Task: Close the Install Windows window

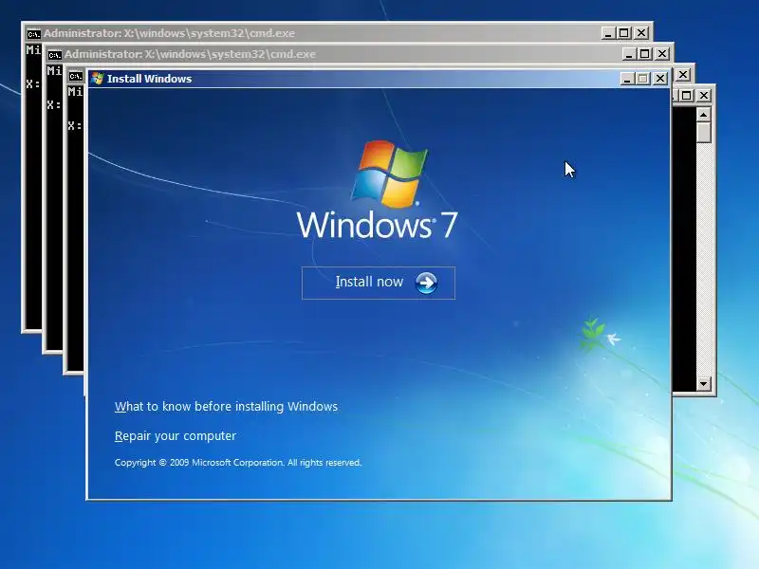Action: 659,79
